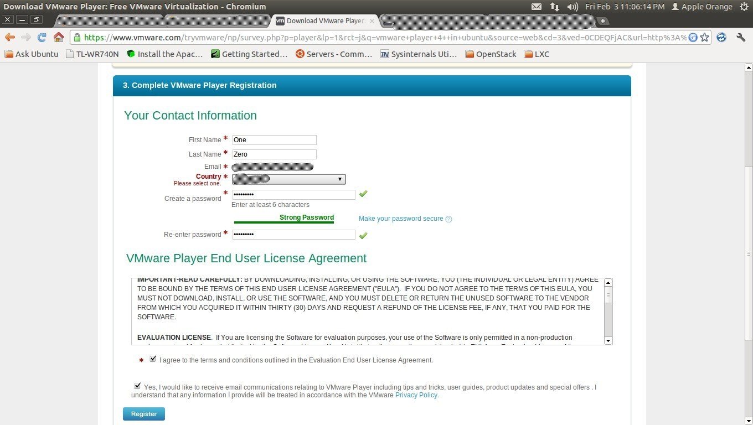Open the Sysinternals Uti... bookmark
The image size is (753, 425).
[x=419, y=54]
